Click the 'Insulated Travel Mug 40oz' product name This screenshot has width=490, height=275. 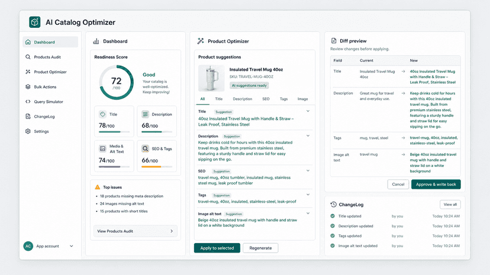point(256,70)
